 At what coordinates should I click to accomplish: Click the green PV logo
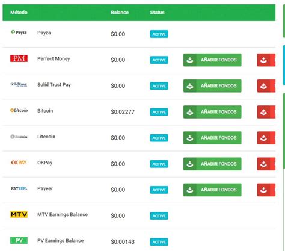click(x=19, y=240)
